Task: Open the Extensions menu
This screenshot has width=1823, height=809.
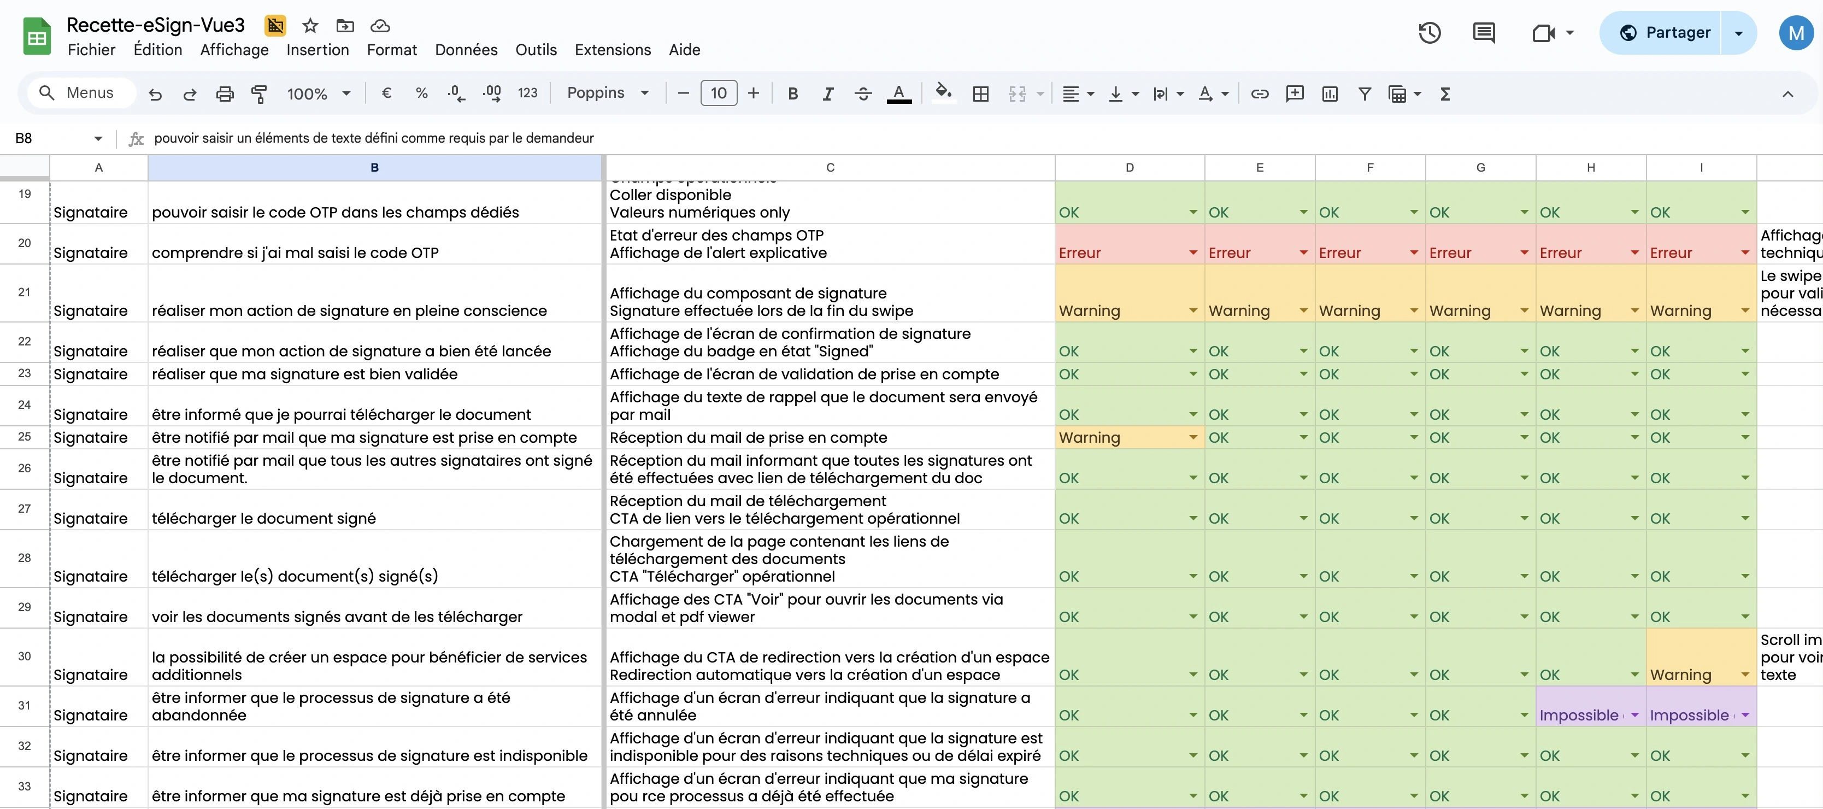Action: tap(612, 49)
